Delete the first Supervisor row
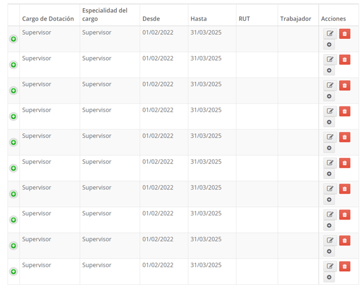 click(345, 34)
